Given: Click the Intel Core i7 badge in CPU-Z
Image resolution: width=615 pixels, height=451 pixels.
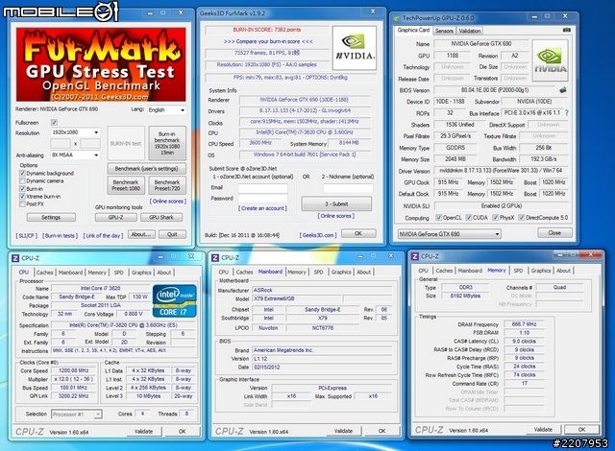Looking at the screenshot, I should click(174, 300).
